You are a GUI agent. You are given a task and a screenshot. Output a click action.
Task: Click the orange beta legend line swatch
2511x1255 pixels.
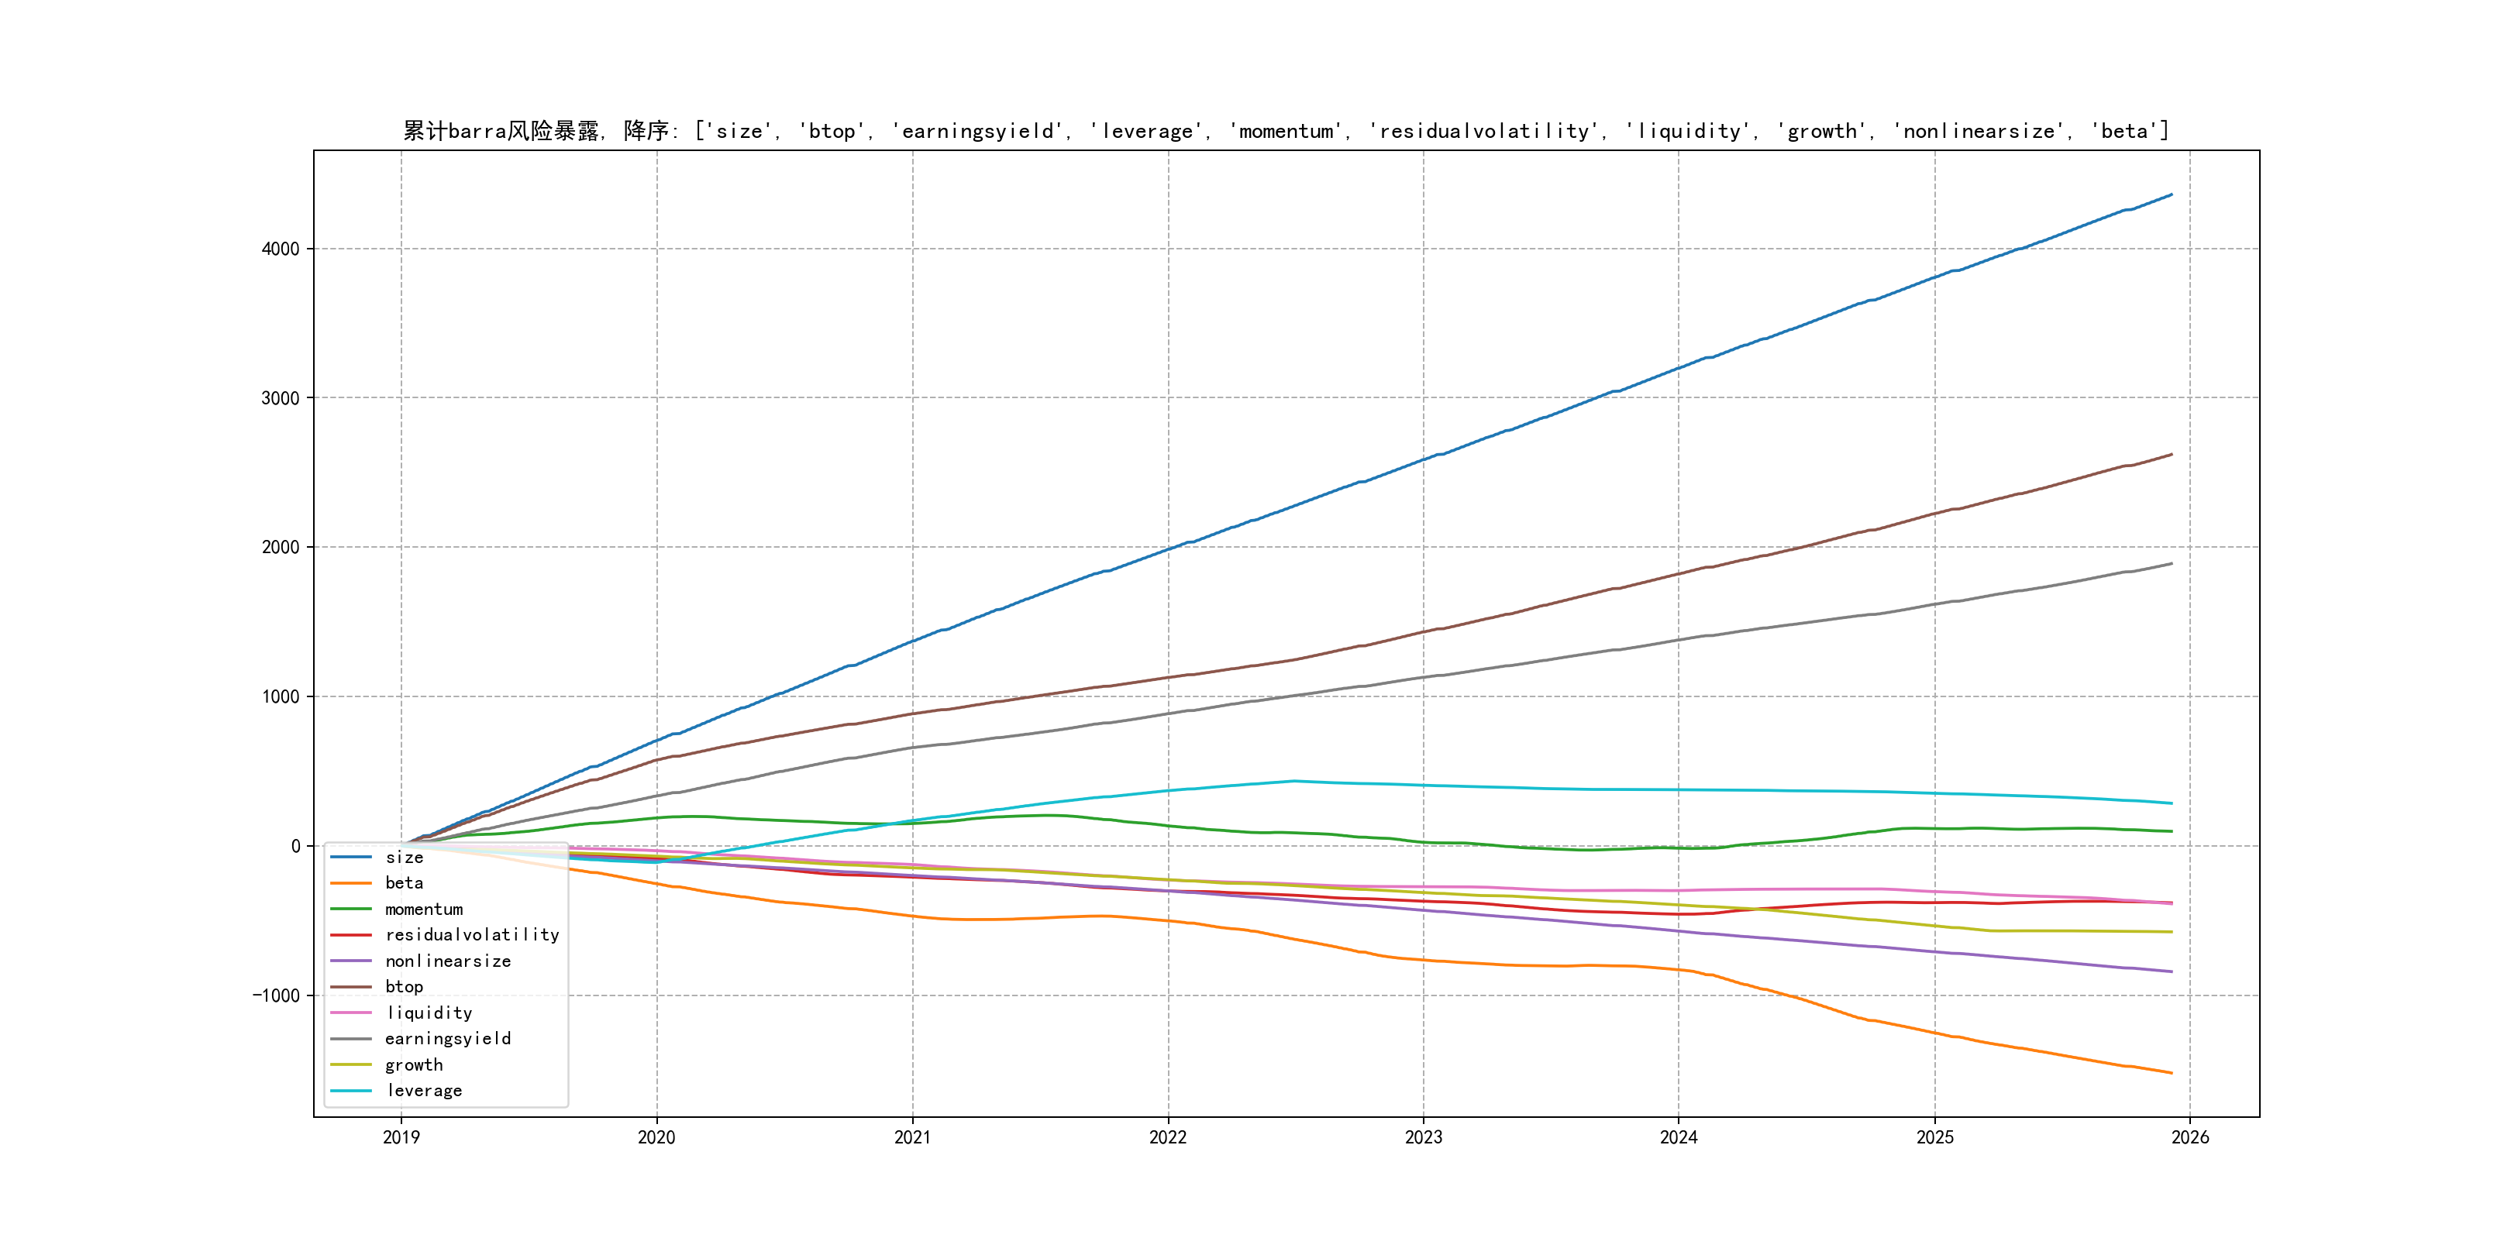(351, 883)
